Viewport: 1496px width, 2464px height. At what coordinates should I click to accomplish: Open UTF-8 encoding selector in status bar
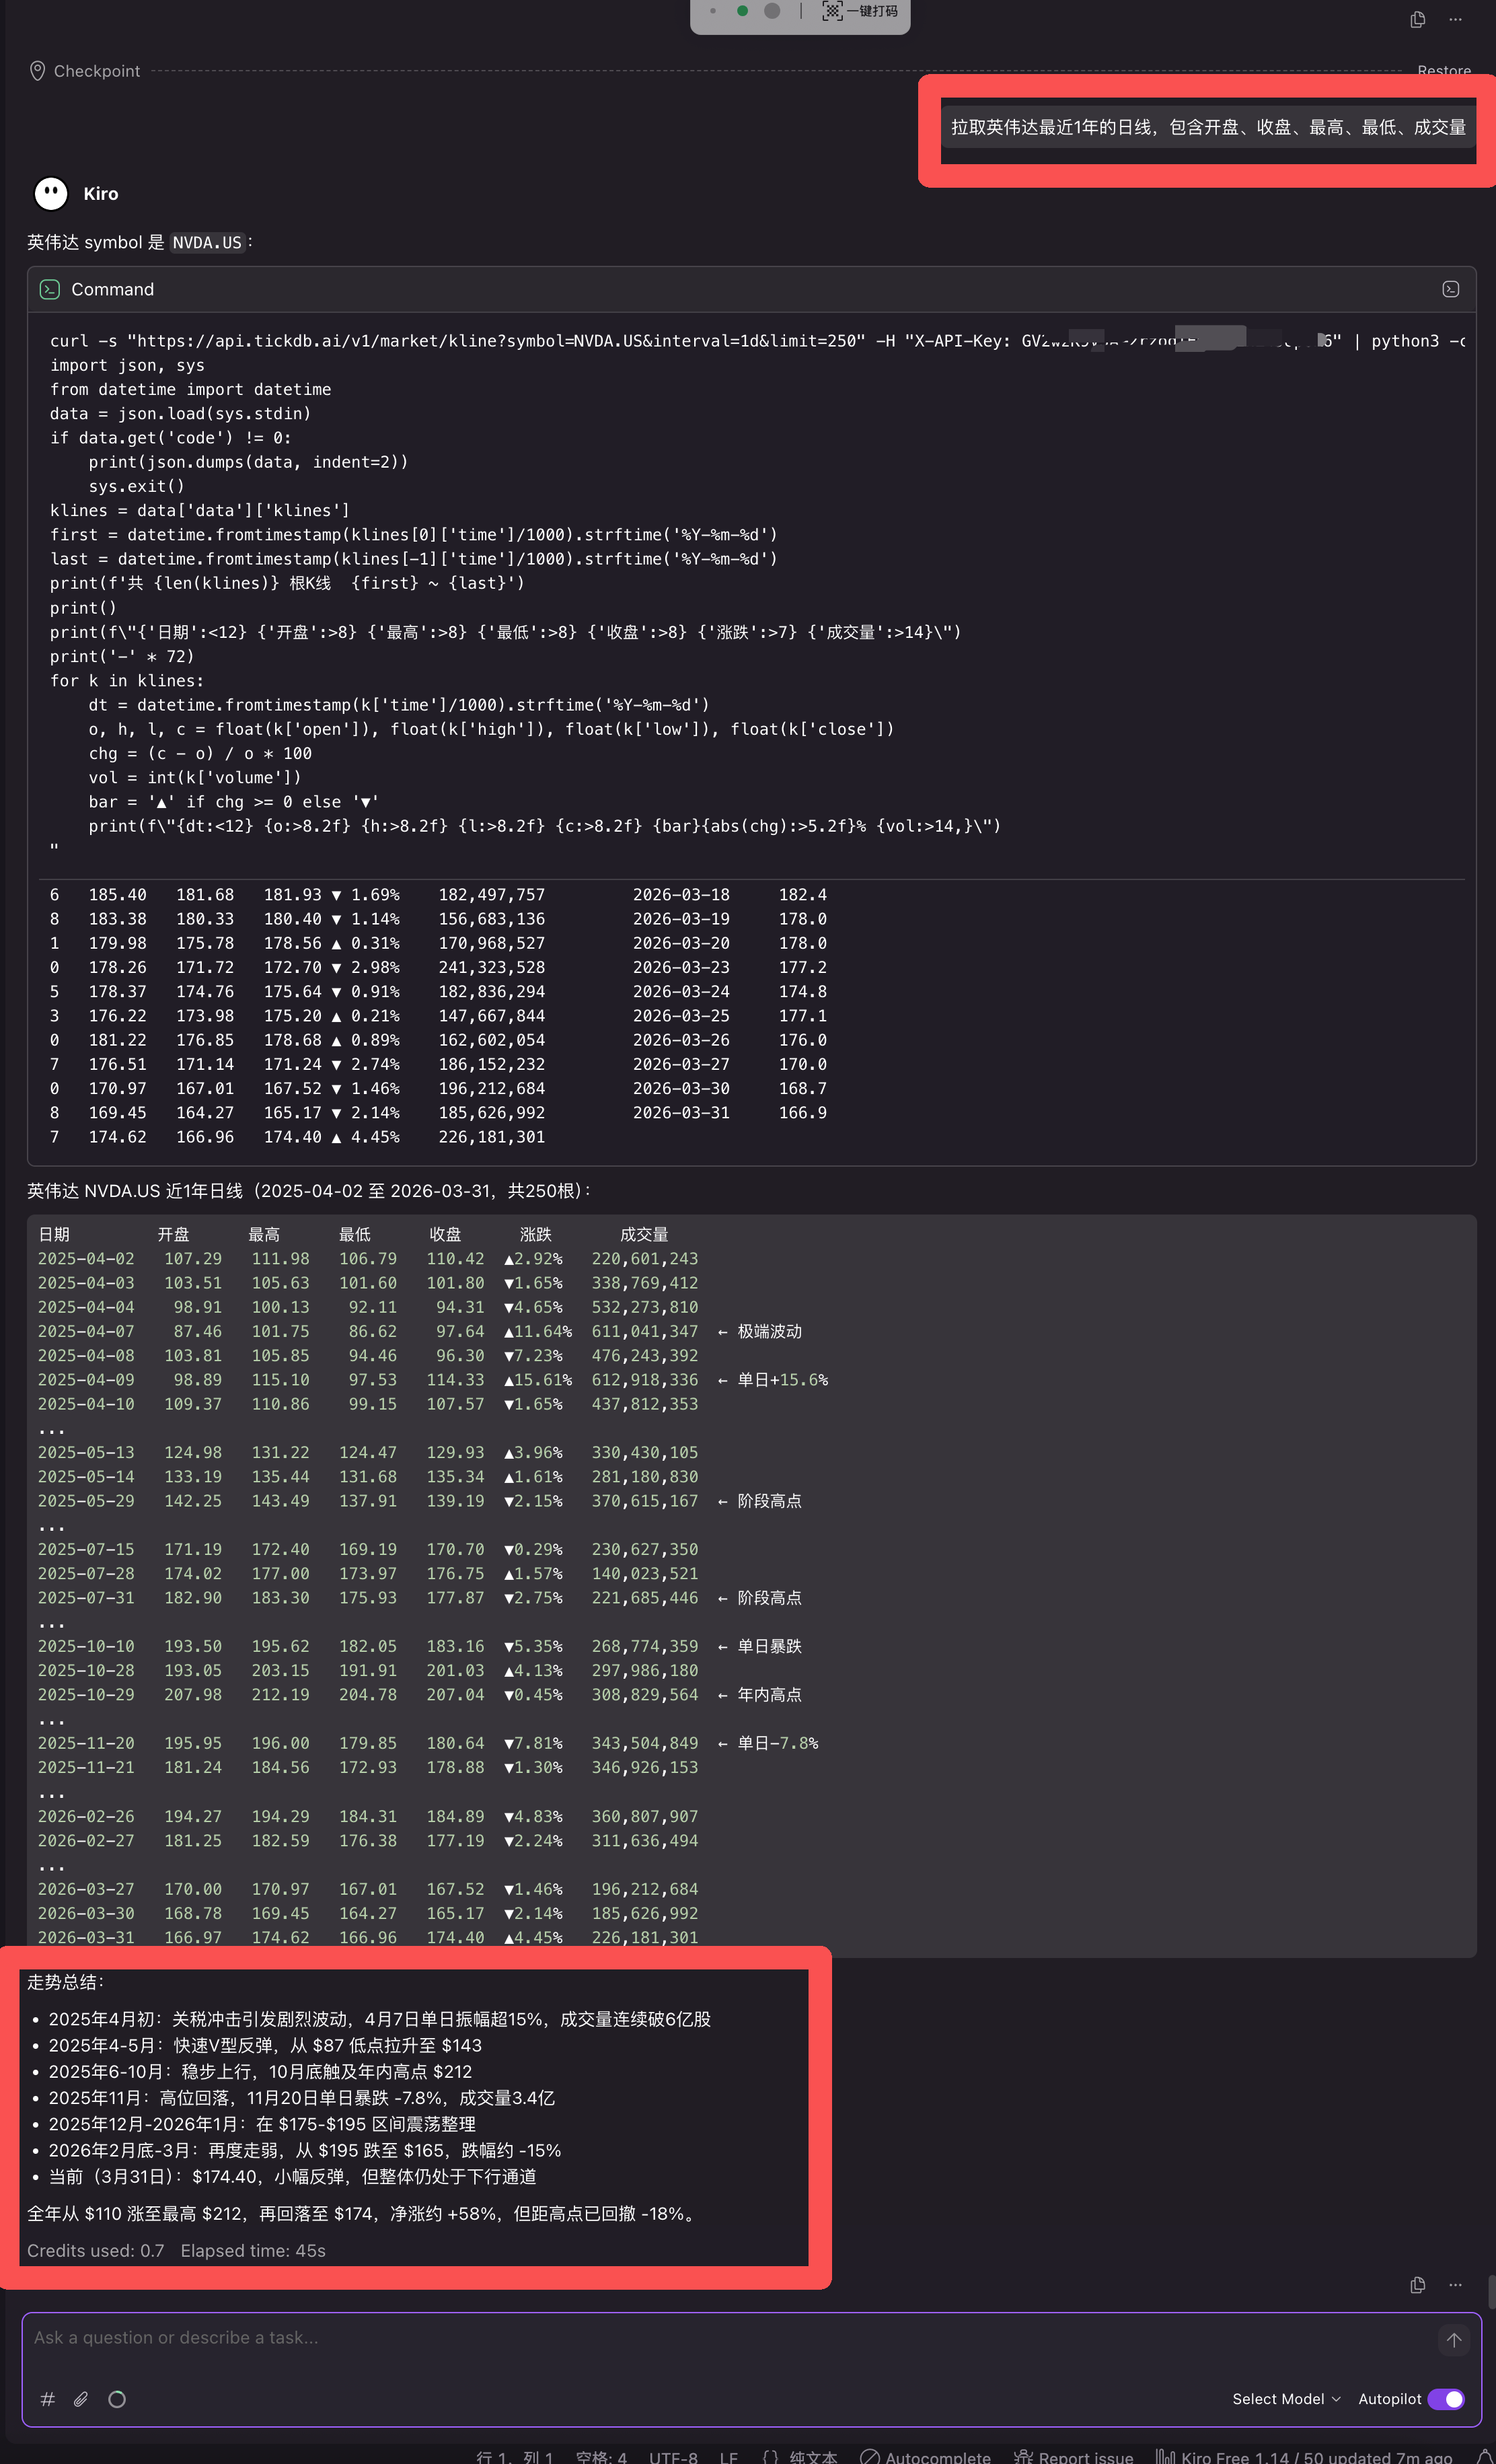[x=673, y=2457]
